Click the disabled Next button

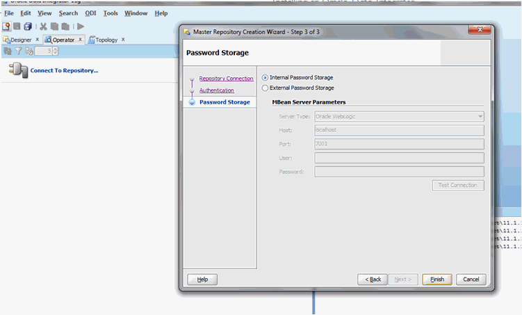coord(403,280)
